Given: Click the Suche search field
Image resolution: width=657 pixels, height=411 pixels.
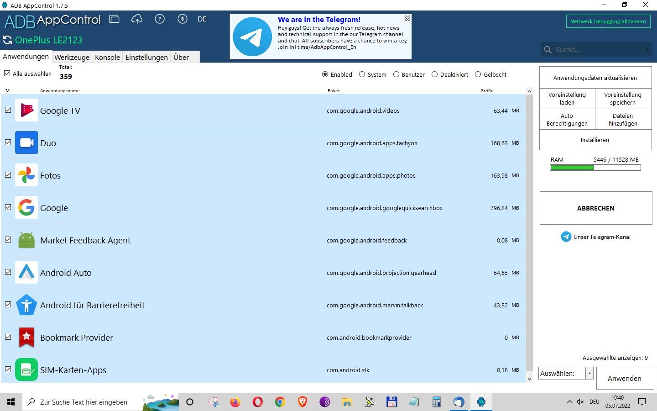Looking at the screenshot, I should (595, 49).
